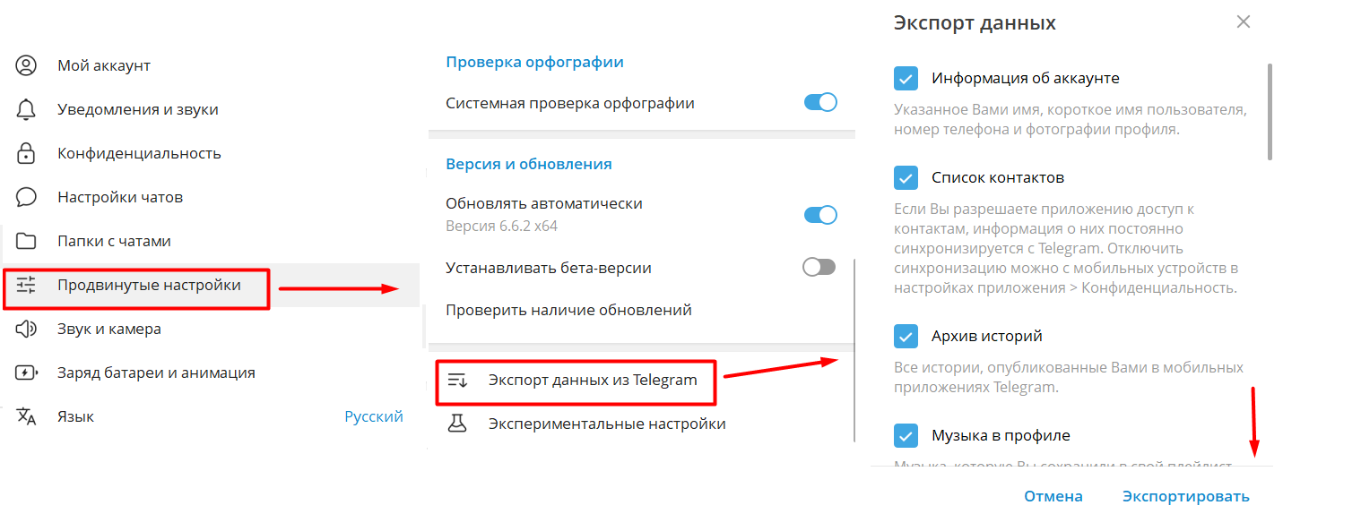Click the Мой аккаунт profile icon
This screenshot has width=1361, height=531.
click(x=26, y=64)
